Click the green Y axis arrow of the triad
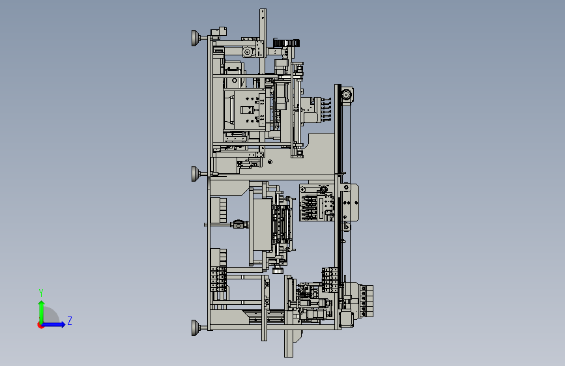The width and height of the screenshot is (565, 366). click(41, 311)
